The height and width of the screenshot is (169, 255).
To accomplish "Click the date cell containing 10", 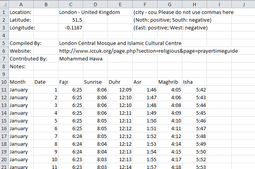I will (46, 159).
